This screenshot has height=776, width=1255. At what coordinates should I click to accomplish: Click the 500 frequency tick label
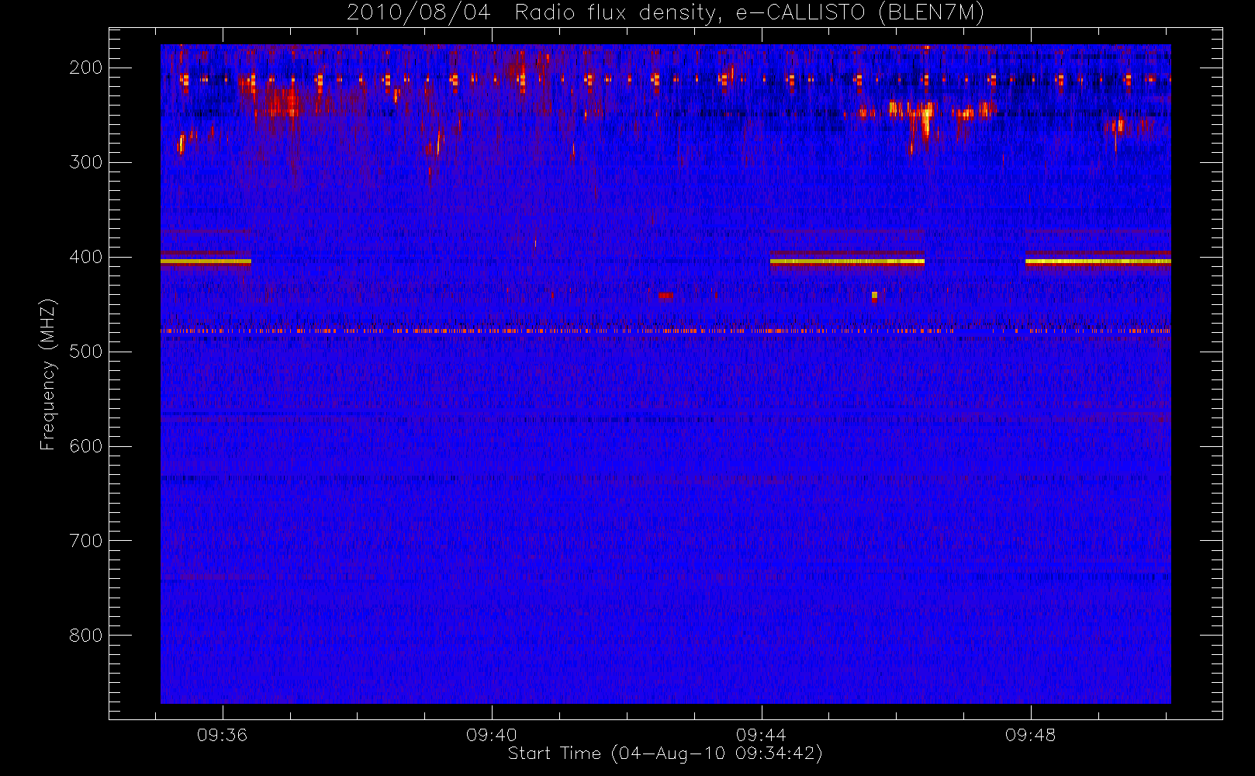[85, 352]
